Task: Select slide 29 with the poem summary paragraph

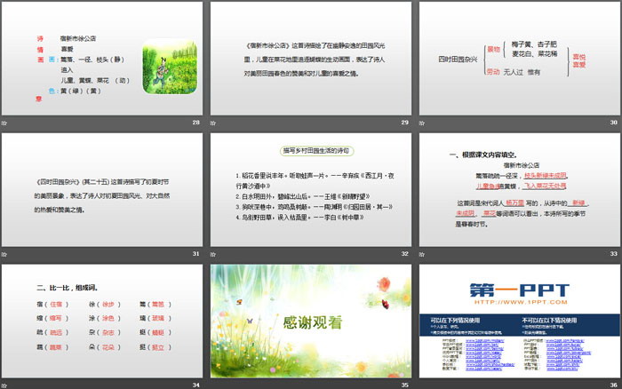Action: tap(311, 58)
